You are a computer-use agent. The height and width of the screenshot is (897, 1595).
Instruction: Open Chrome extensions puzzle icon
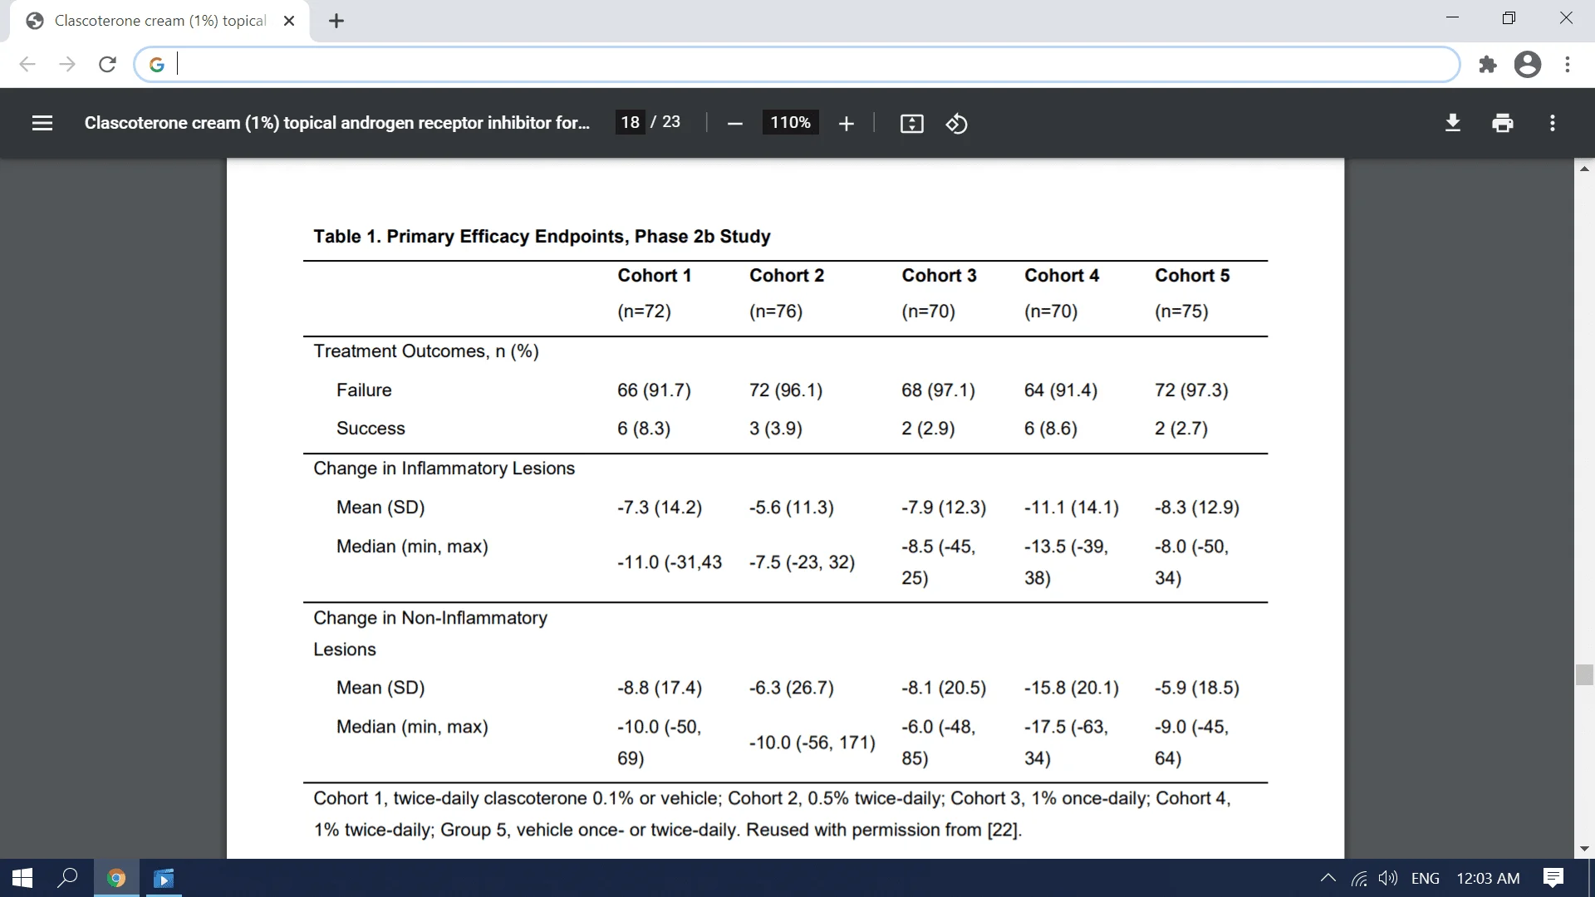pos(1488,64)
